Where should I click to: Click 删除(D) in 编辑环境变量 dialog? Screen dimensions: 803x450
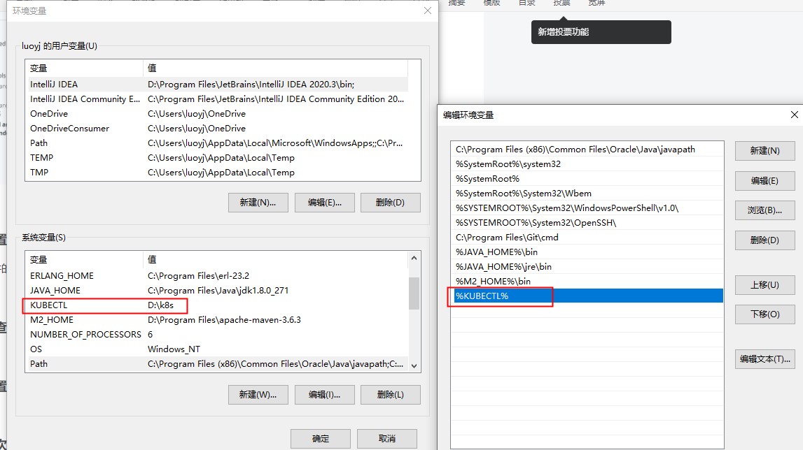point(764,240)
